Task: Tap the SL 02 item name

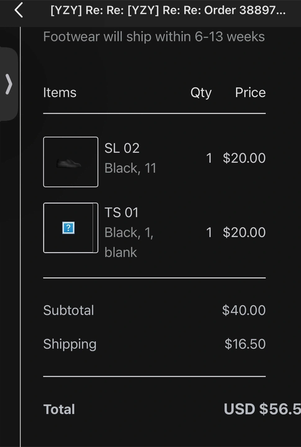Action: click(x=122, y=148)
